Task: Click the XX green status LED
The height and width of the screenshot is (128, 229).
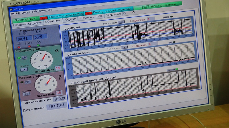Action: [x=38, y=45]
